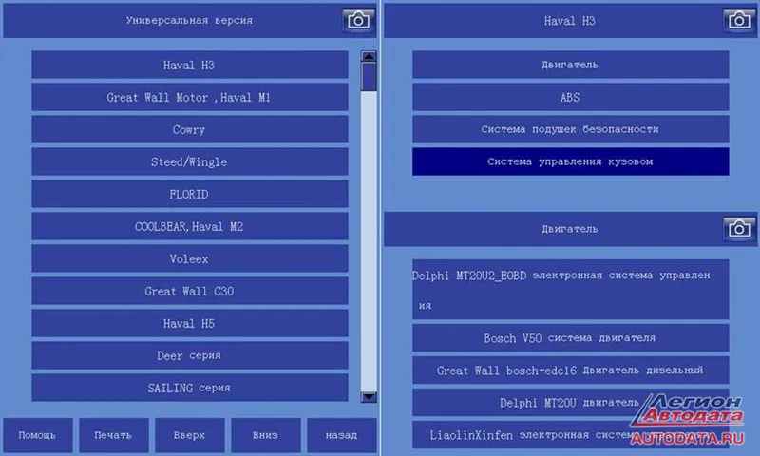Click the Вверх button
Viewport: 760px width, 456px height.
189,435
